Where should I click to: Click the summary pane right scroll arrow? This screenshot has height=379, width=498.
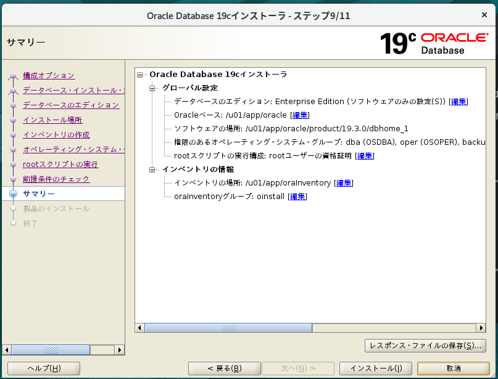pyautogui.click(x=481, y=328)
